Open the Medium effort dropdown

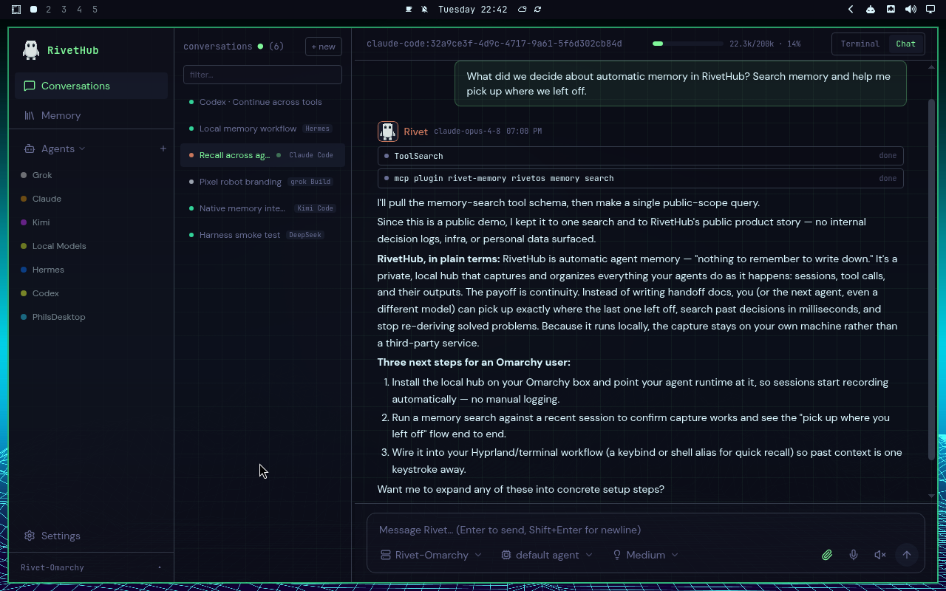coord(645,555)
